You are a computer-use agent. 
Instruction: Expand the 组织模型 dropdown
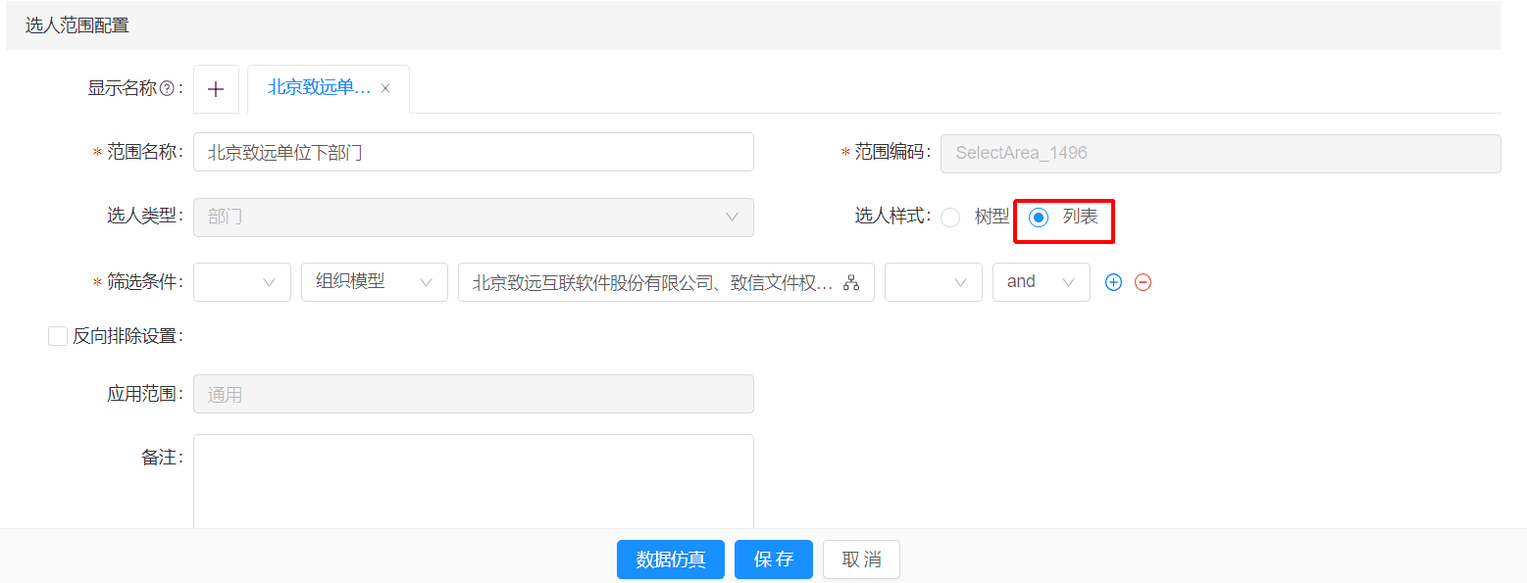(x=375, y=282)
